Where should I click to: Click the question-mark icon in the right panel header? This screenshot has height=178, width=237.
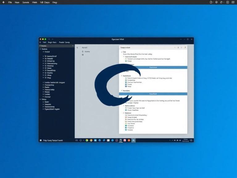pyautogui.click(x=185, y=48)
